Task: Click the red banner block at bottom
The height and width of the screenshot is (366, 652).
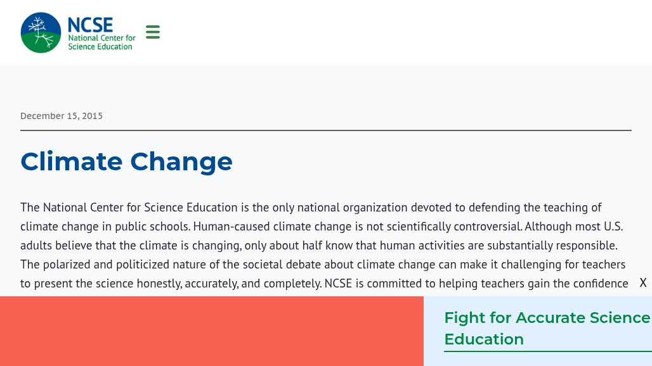Action: click(211, 331)
